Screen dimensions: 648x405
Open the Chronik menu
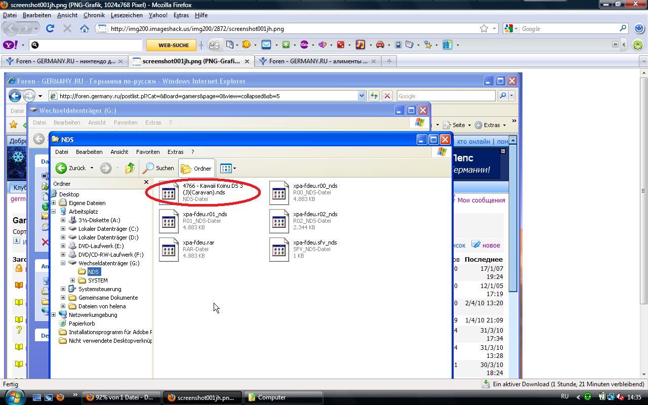click(x=94, y=15)
